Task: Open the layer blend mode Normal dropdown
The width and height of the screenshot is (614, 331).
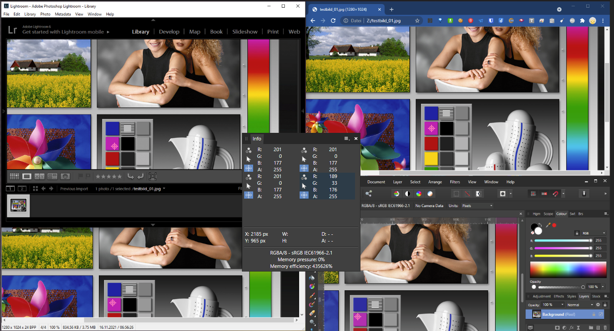Action: point(580,305)
